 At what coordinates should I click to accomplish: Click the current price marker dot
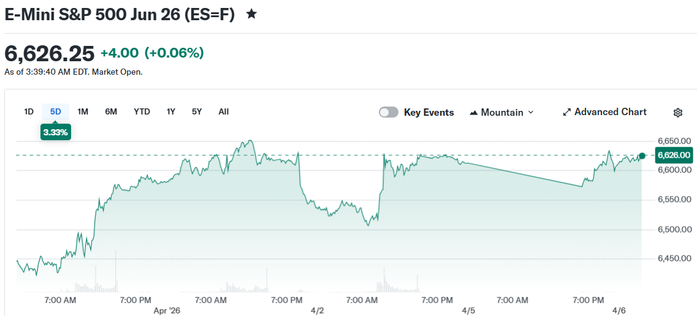(642, 156)
